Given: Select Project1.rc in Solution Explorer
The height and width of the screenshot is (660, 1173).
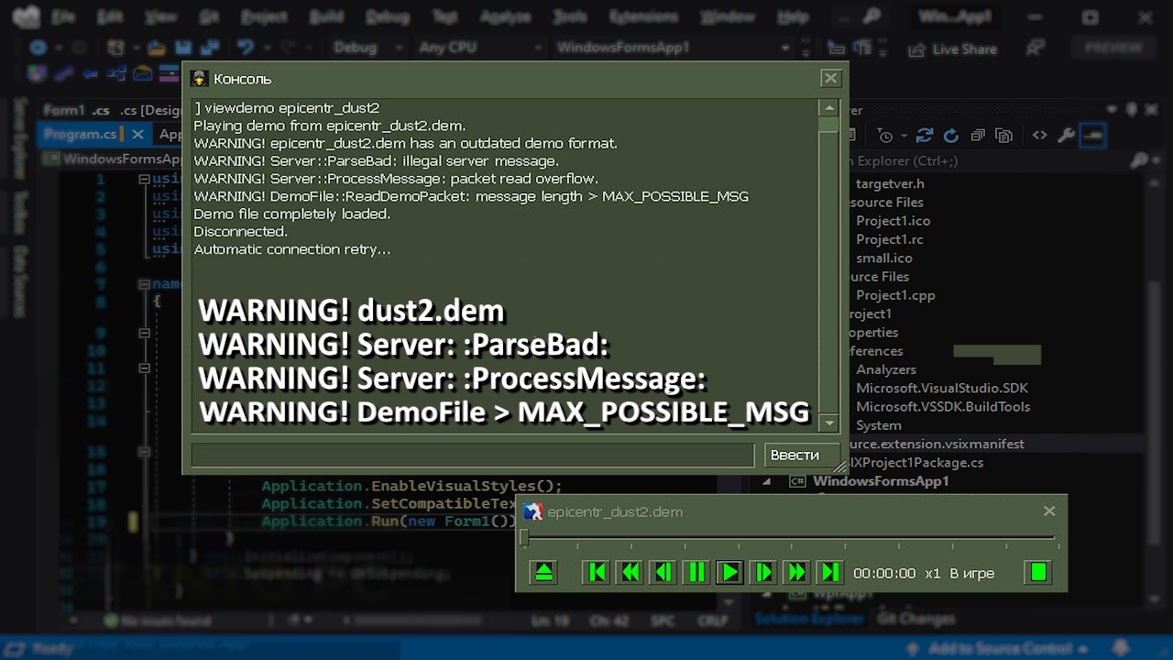Looking at the screenshot, I should [x=890, y=239].
